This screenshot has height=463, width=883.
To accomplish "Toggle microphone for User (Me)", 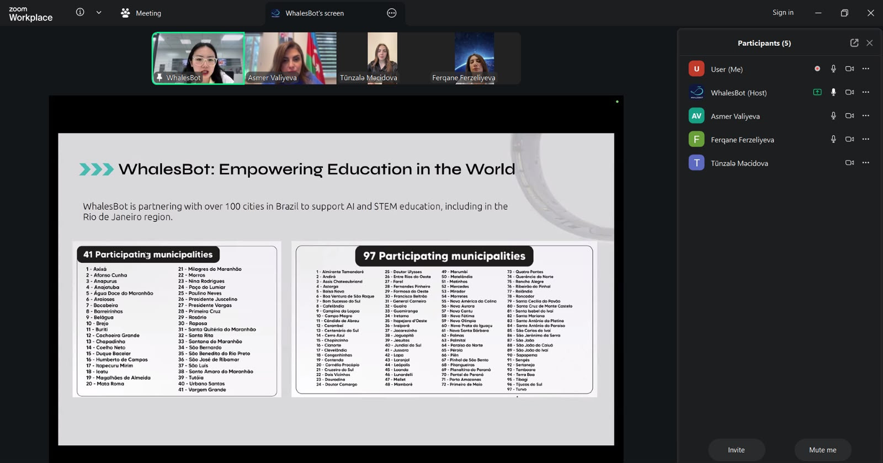I will point(833,69).
